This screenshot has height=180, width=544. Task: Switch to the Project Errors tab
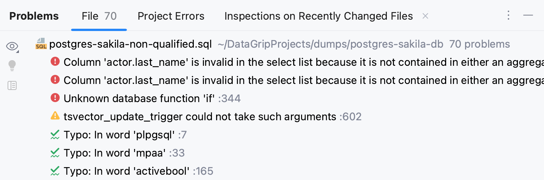[171, 16]
